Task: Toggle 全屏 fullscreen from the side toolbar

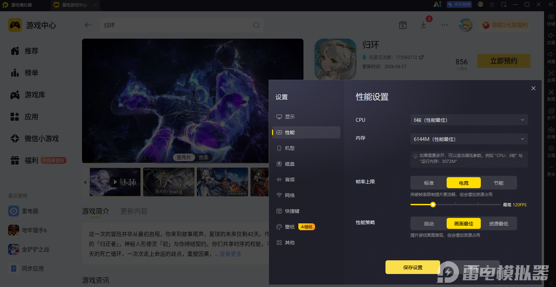Action: [x=551, y=76]
